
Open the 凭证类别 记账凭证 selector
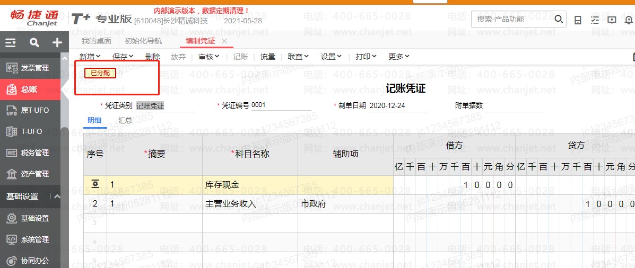click(165, 106)
